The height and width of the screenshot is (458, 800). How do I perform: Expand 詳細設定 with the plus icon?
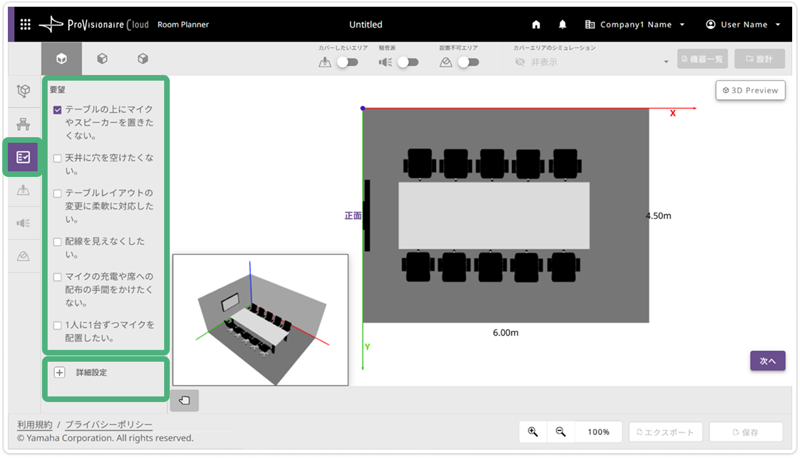(59, 372)
